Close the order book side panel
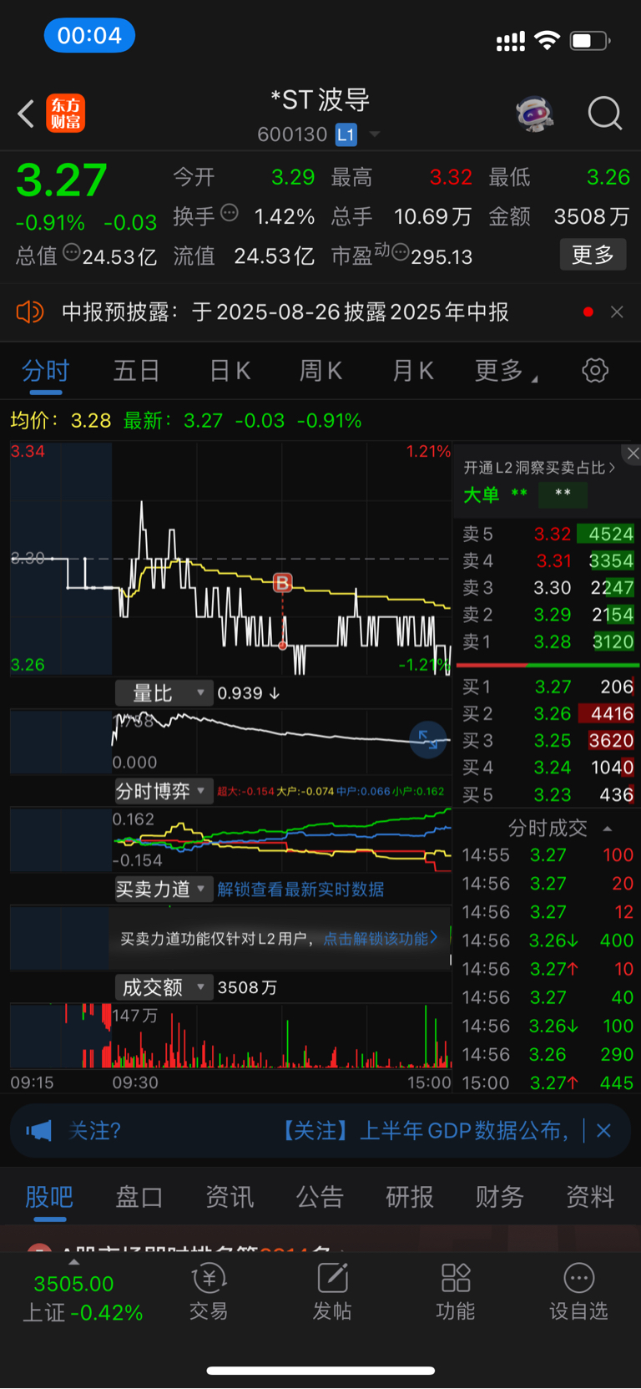 [633, 454]
